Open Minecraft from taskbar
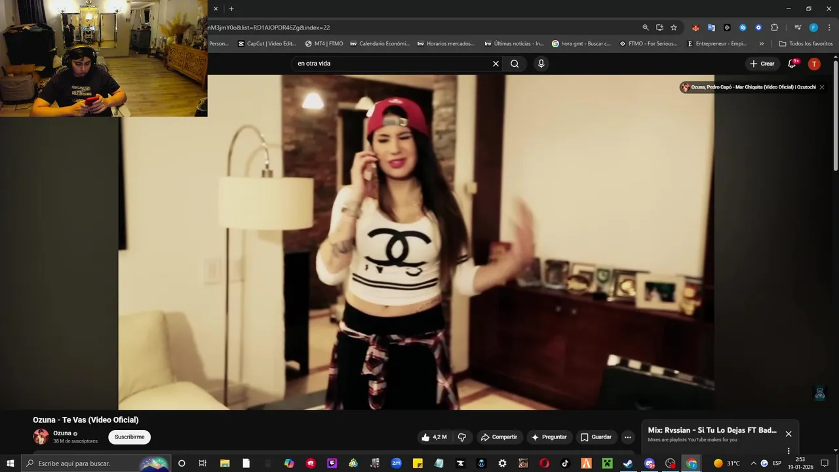The width and height of the screenshot is (839, 472). pos(607,463)
